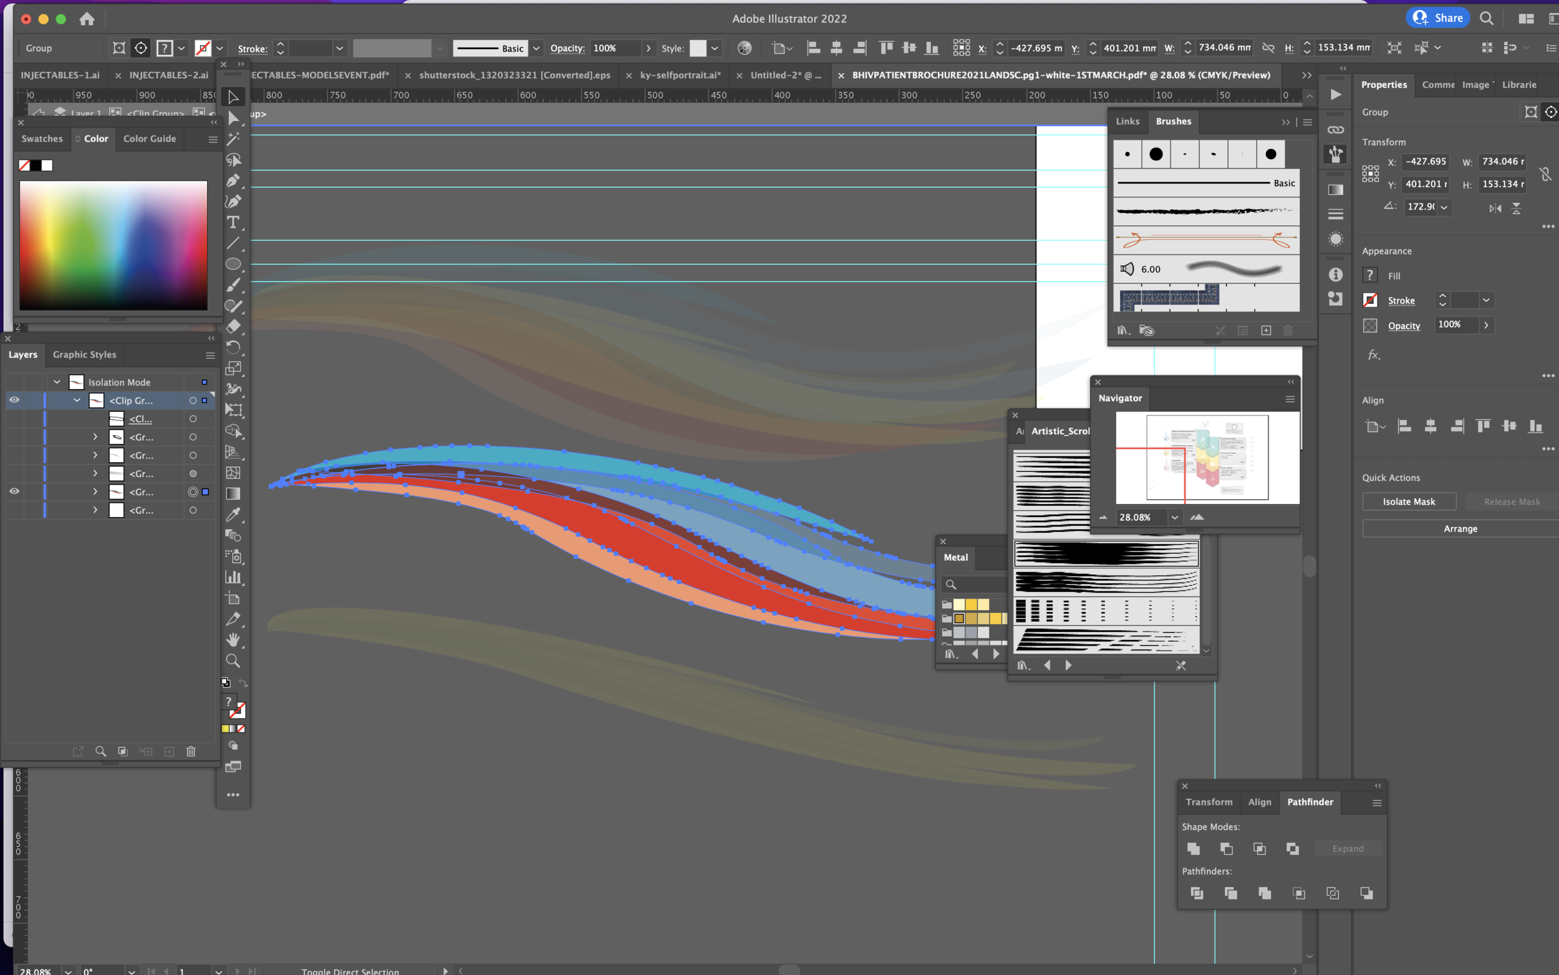Toggle the constrain proportions link in Transform
1559x975 pixels.
1545,173
